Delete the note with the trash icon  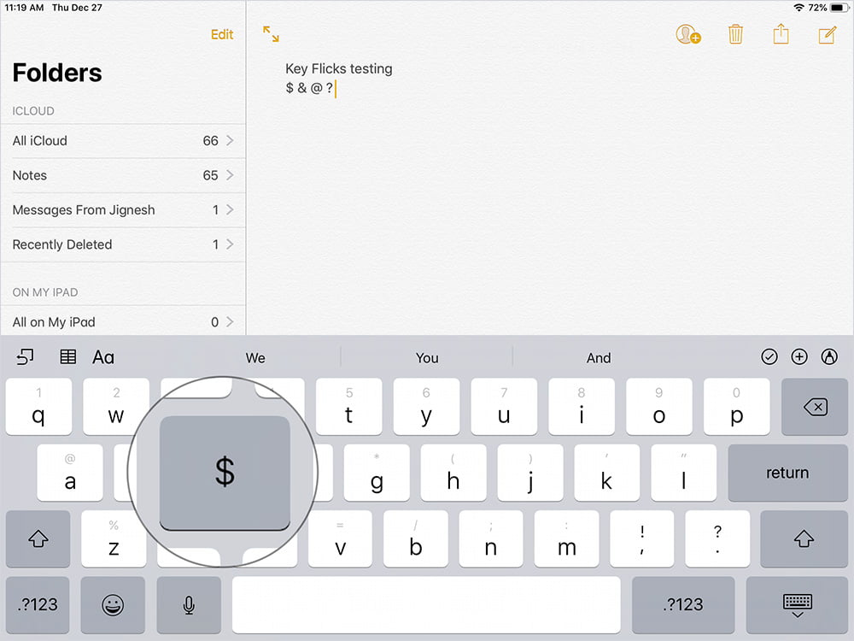tap(735, 34)
